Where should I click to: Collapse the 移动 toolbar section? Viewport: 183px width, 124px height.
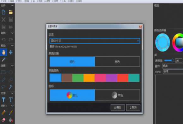click(x=12, y=46)
